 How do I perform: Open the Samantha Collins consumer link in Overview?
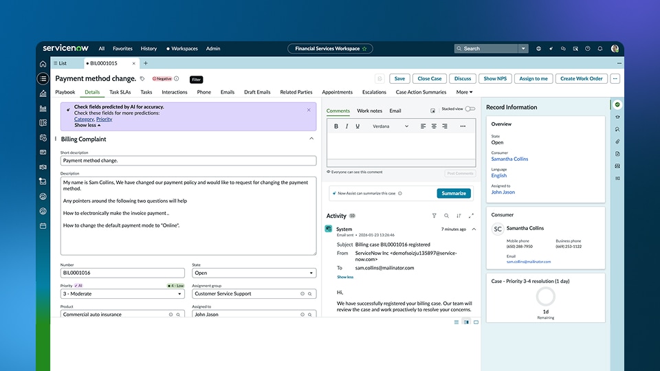509,159
